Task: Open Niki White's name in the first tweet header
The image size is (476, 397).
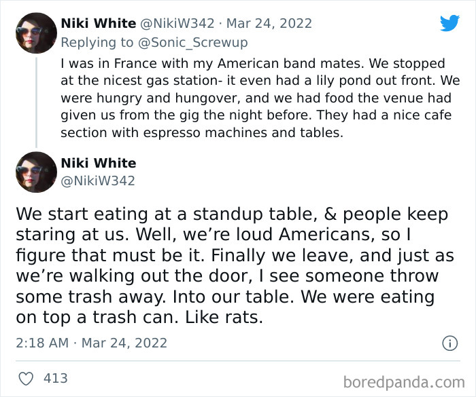Action: click(x=99, y=24)
